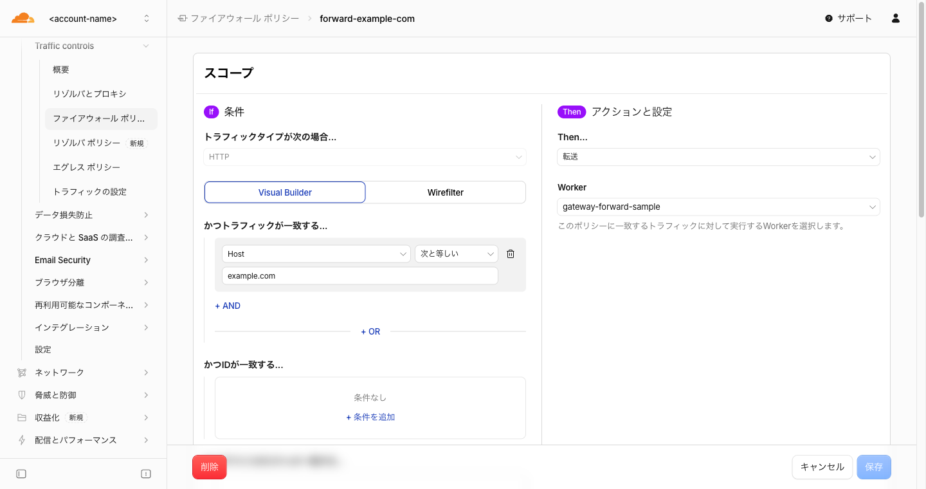The width and height of the screenshot is (926, 489).
Task: Expand the インテグレーション menu
Action: pyautogui.click(x=92, y=328)
